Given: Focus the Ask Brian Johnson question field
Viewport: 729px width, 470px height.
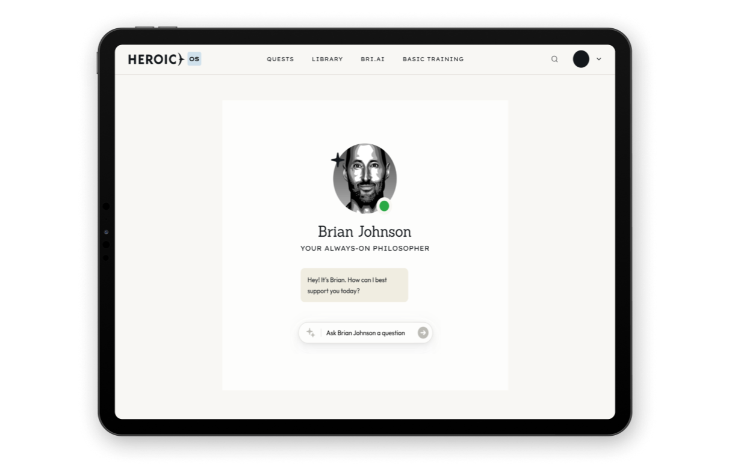Looking at the screenshot, I should point(365,332).
